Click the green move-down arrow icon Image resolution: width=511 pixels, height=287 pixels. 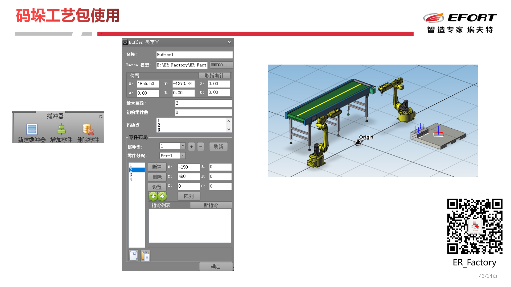pyautogui.click(x=153, y=196)
